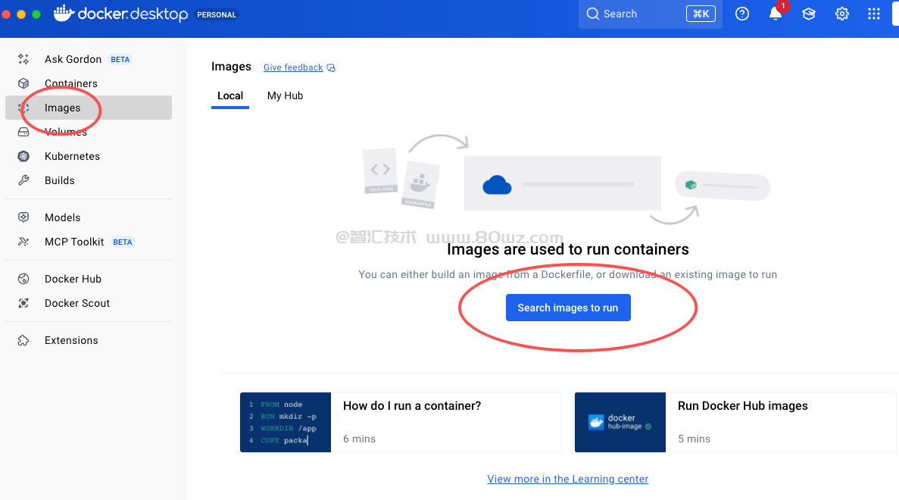Click the help question mark icon
The height and width of the screenshot is (500, 899).
coord(742,14)
